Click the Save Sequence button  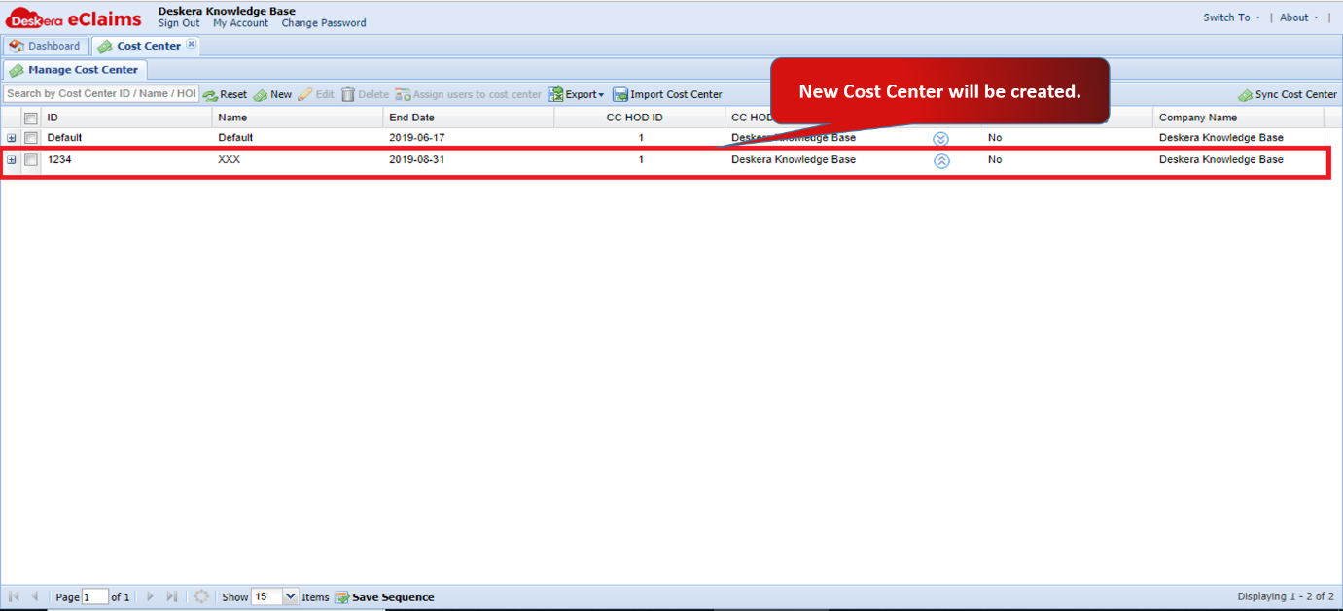pyautogui.click(x=384, y=597)
